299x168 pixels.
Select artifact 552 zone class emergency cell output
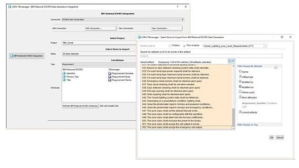pyautogui.click(x=186, y=127)
